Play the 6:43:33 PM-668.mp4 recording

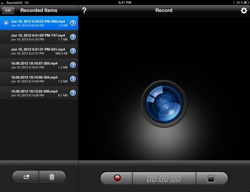(x=6, y=23)
